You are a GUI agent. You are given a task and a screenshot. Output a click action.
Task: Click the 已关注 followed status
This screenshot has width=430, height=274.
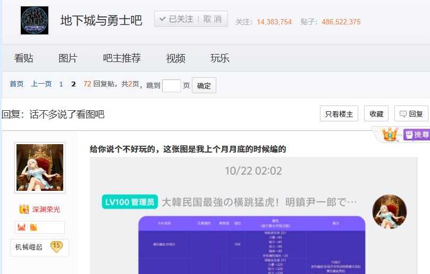(x=177, y=19)
